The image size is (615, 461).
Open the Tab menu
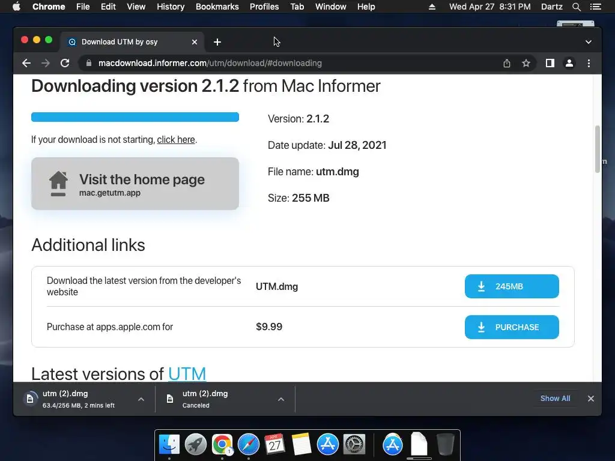click(x=297, y=7)
